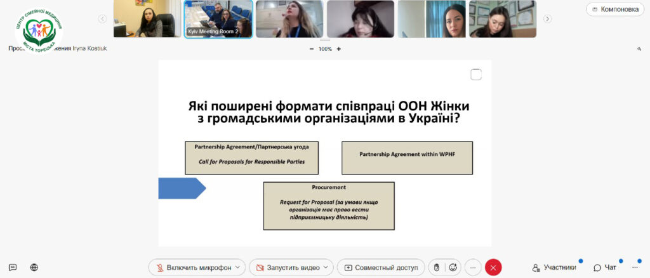Open Чат chat panel
The image size is (650, 278).
coord(605,268)
